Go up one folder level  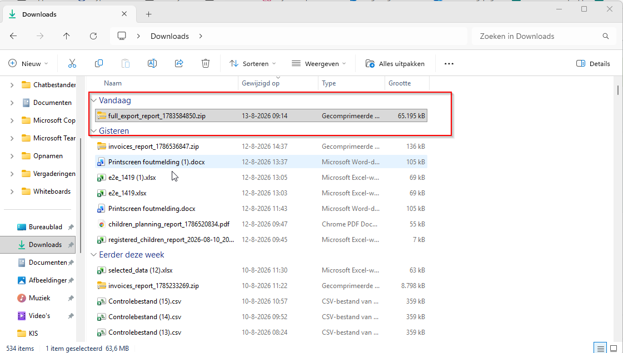click(66, 36)
